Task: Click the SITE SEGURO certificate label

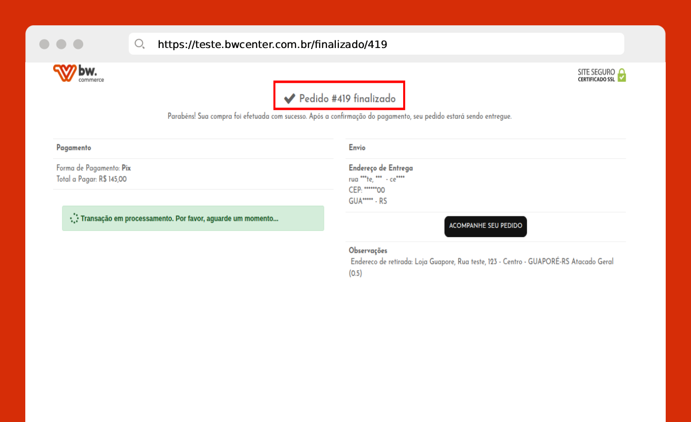Action: coord(596,75)
